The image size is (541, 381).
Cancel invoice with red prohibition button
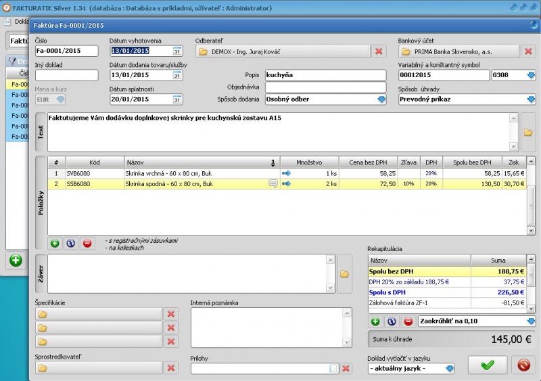[523, 365]
